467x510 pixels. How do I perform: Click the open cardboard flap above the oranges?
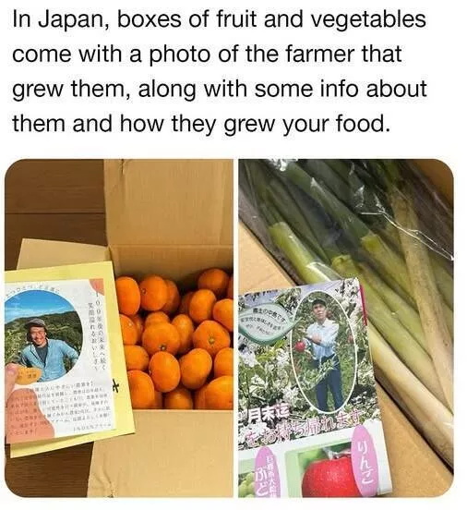(170, 214)
